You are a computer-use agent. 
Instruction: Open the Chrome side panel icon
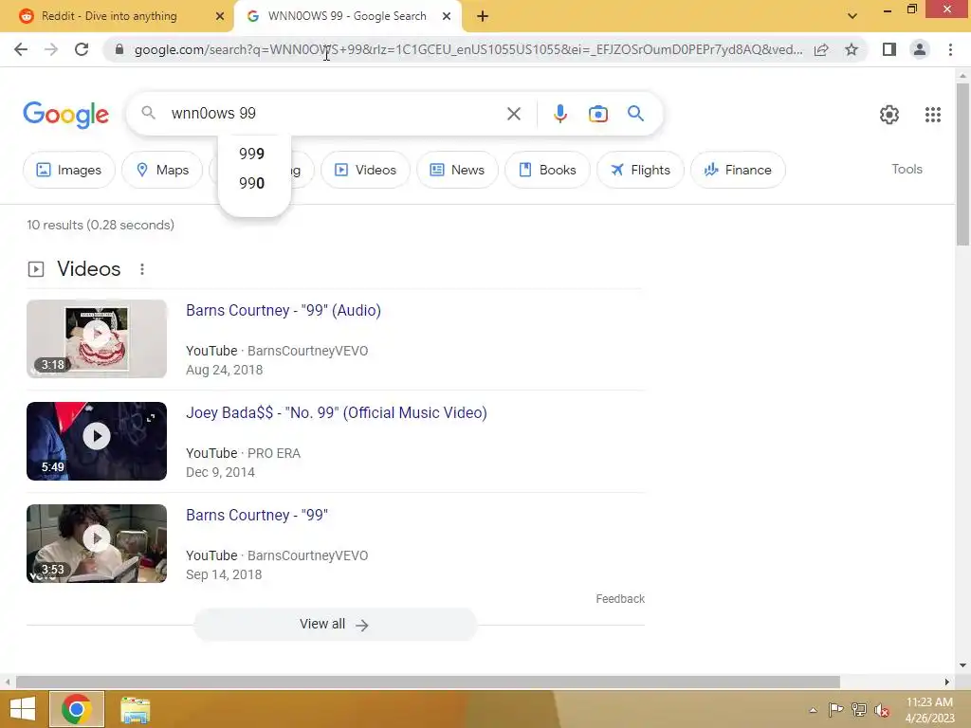pos(889,49)
